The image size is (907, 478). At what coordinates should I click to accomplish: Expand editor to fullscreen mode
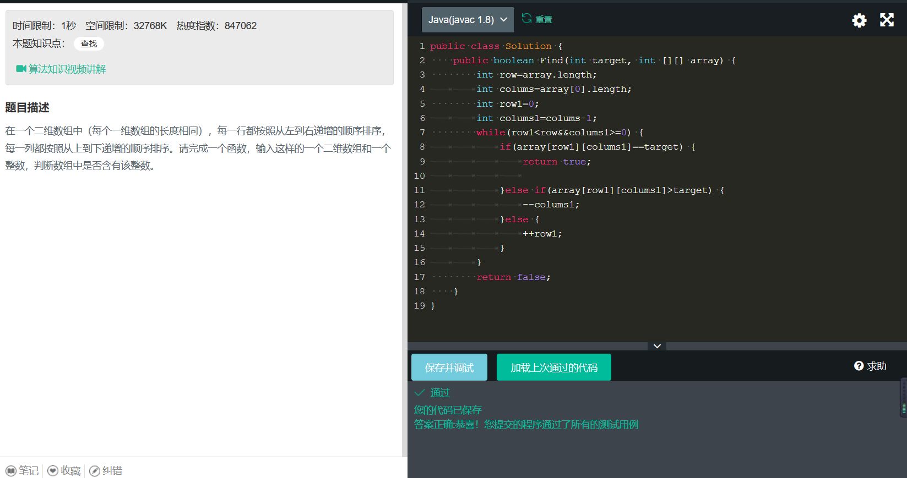887,20
